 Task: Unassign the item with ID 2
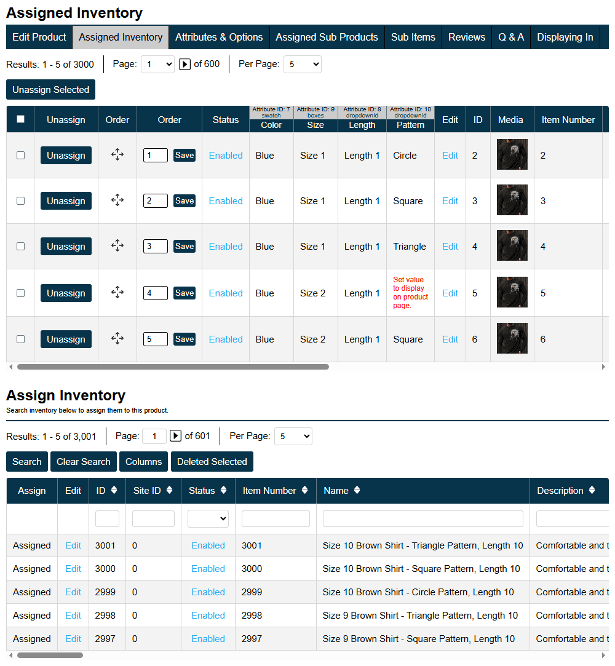pyautogui.click(x=66, y=155)
